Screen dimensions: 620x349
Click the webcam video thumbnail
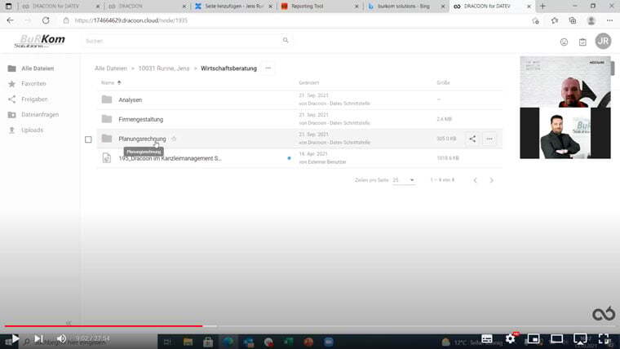pos(565,108)
